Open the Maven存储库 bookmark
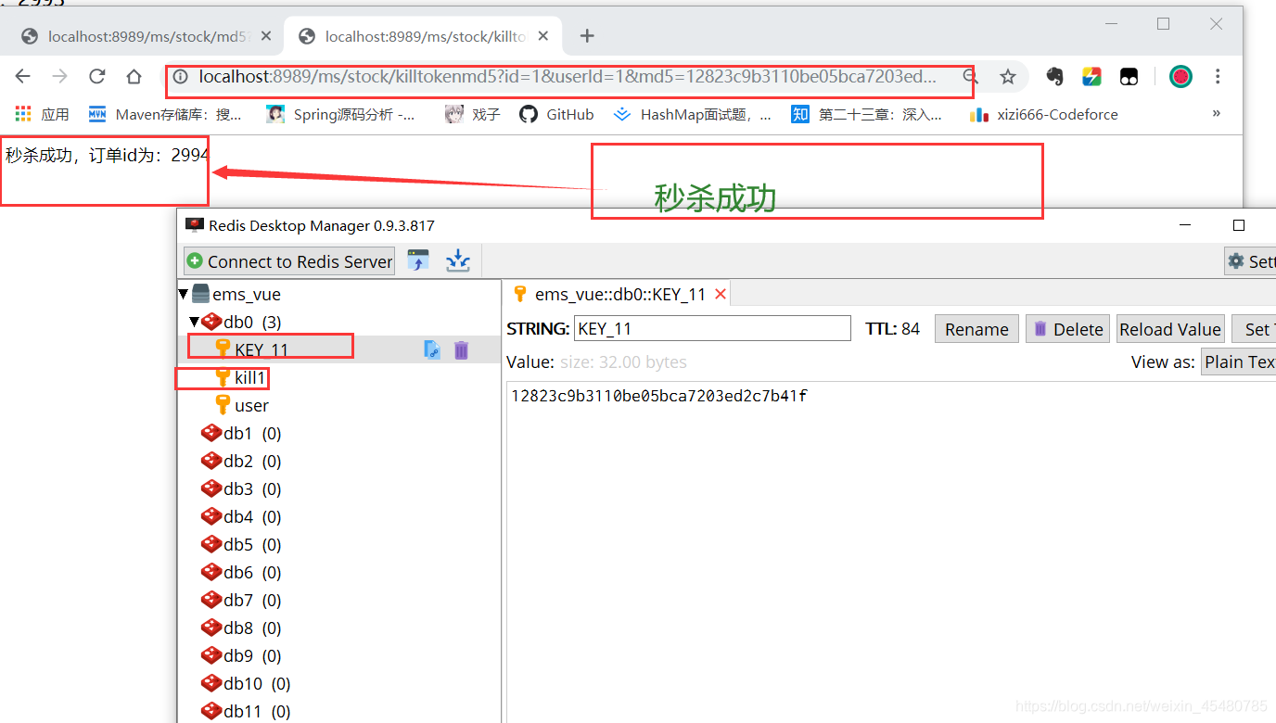The height and width of the screenshot is (723, 1276). tap(165, 114)
